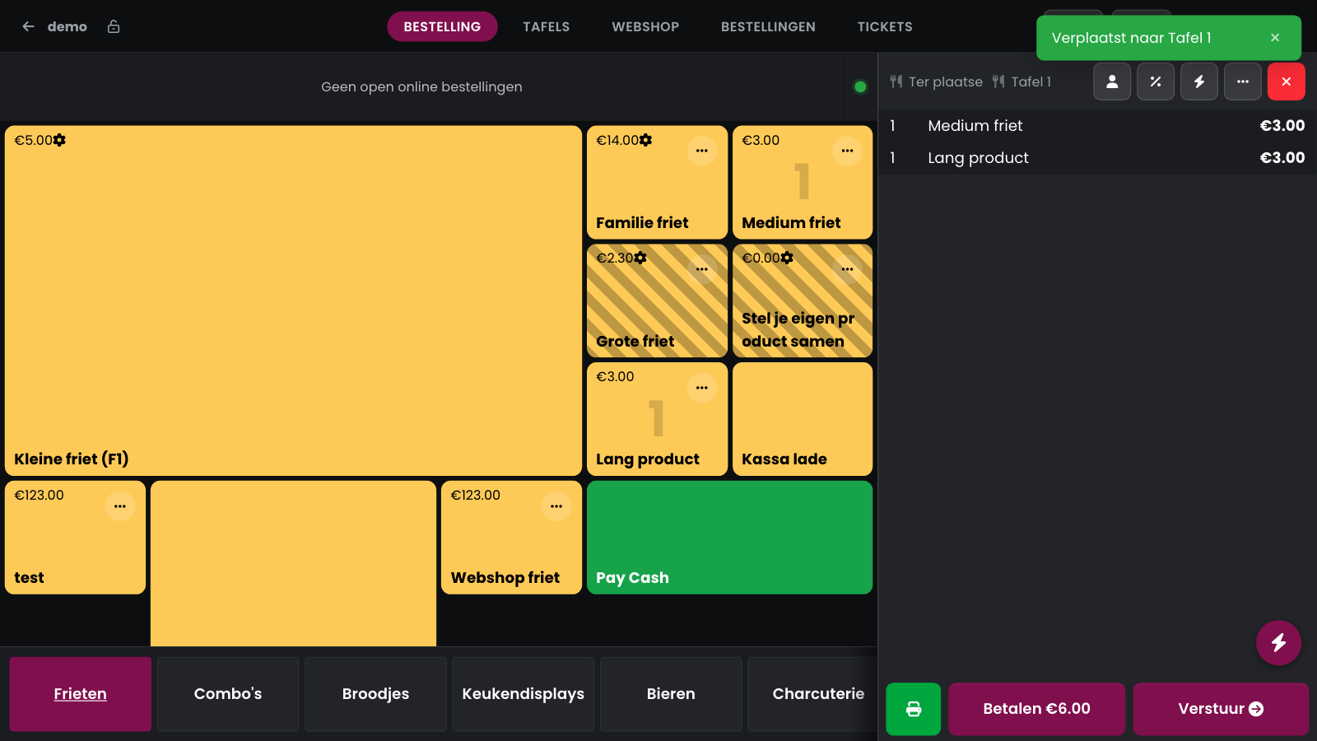This screenshot has height=741, width=1317.
Task: Select the Combo's category
Action: (228, 694)
